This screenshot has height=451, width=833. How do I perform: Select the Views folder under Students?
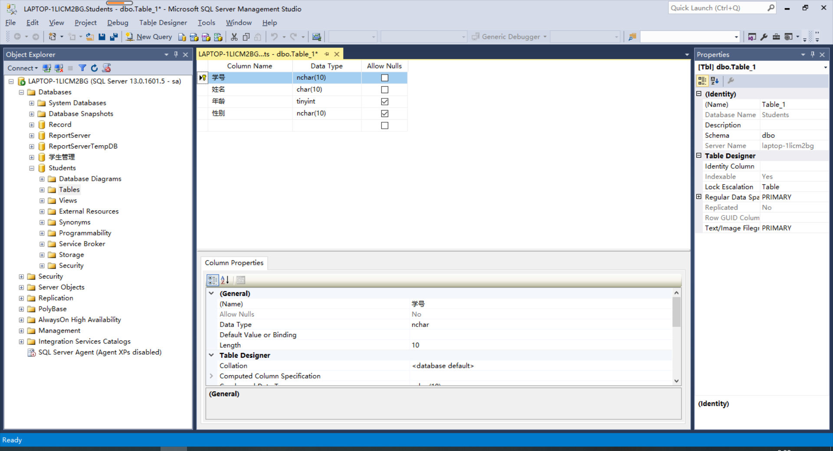(x=68, y=200)
